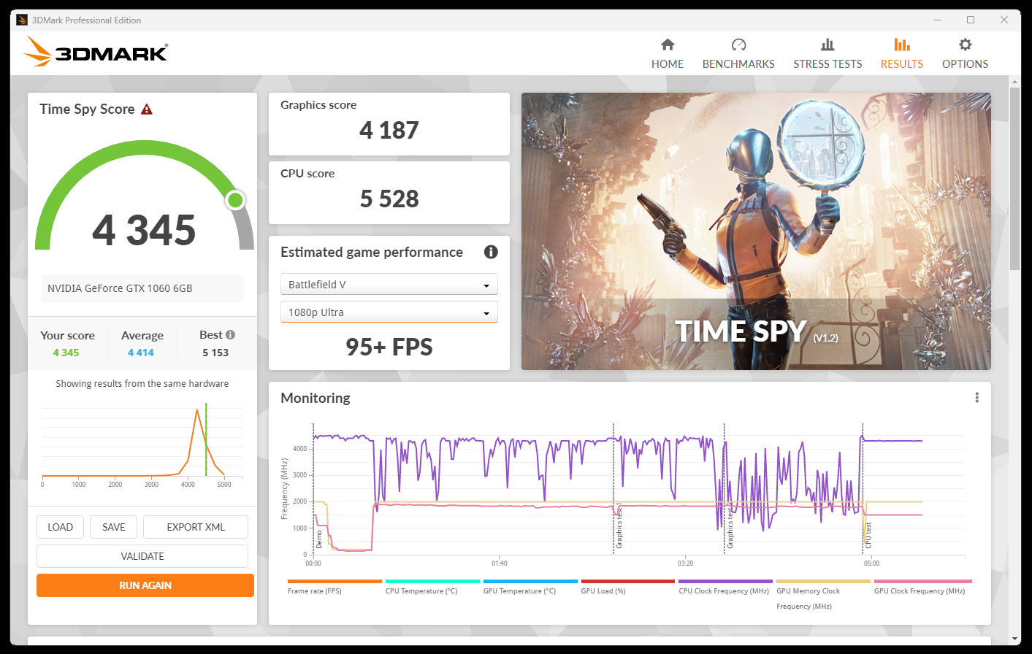Maximize the 3DMark window
1032x654 pixels.
pos(971,20)
